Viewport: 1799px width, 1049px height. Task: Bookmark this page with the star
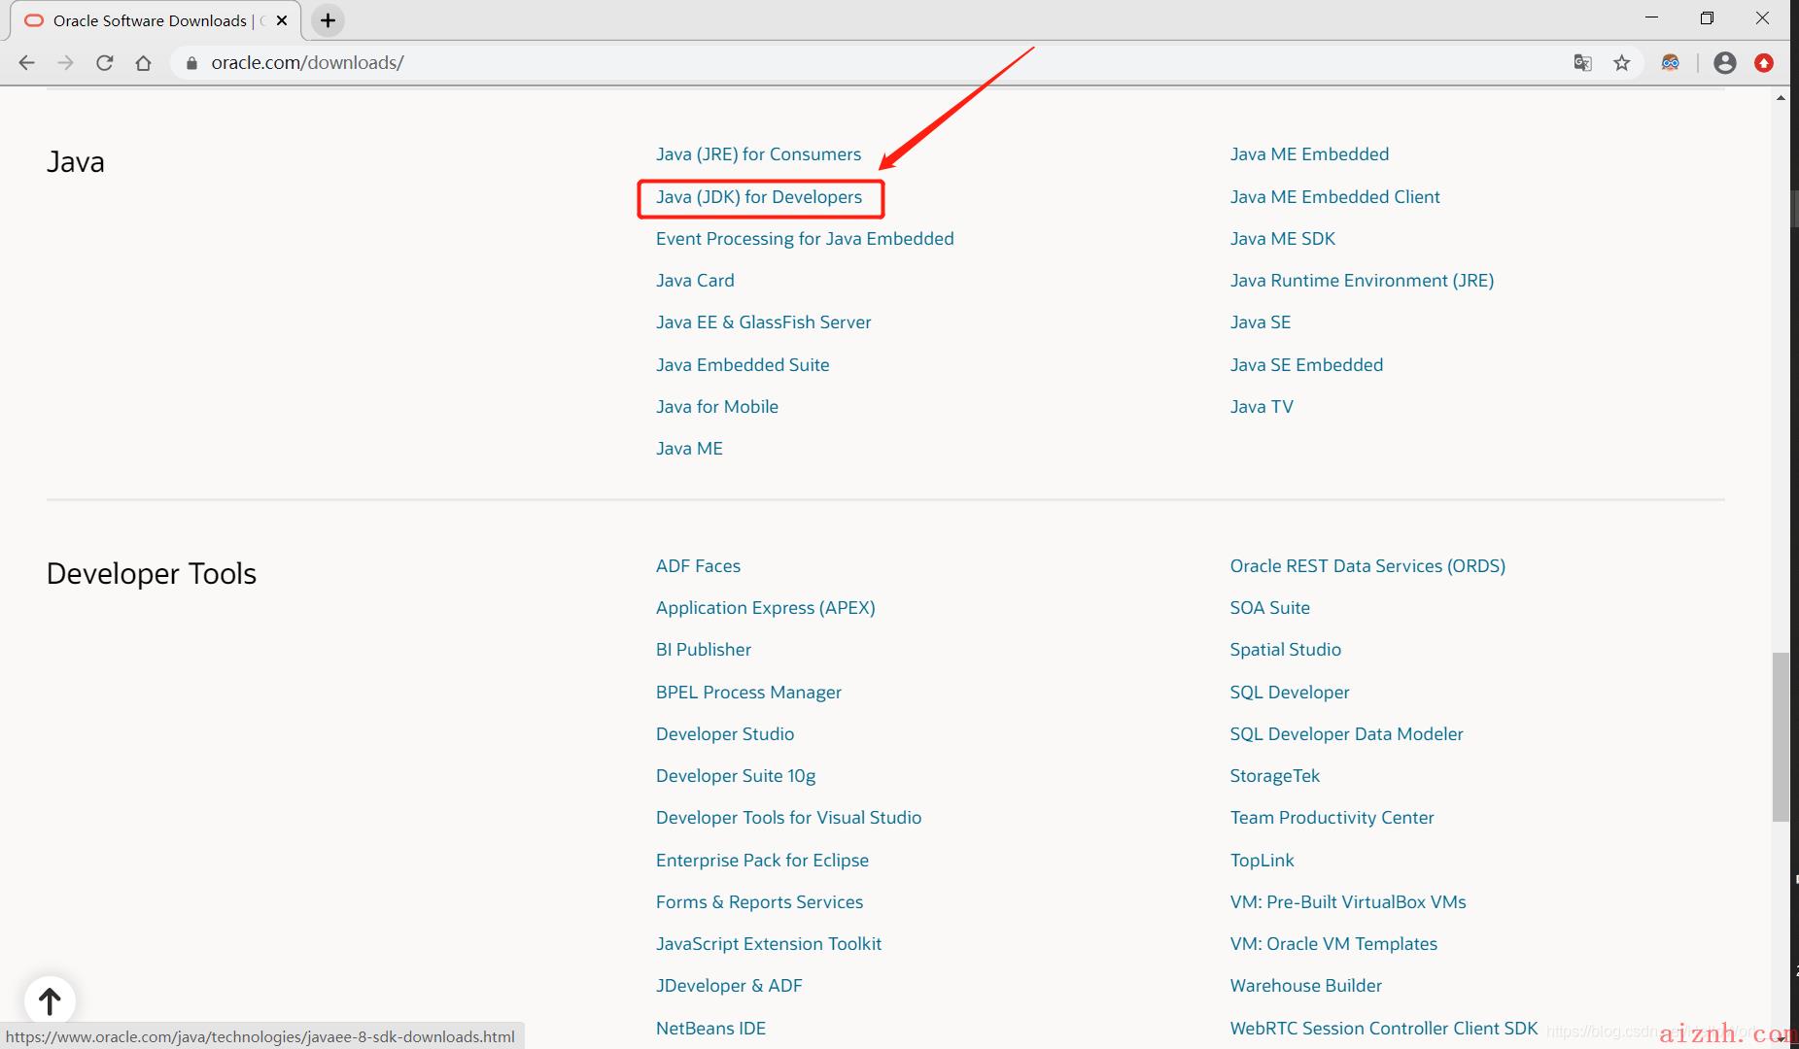point(1621,63)
